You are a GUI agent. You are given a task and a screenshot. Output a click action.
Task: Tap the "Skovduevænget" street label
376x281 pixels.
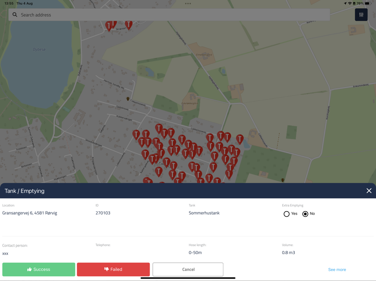pos(94,142)
